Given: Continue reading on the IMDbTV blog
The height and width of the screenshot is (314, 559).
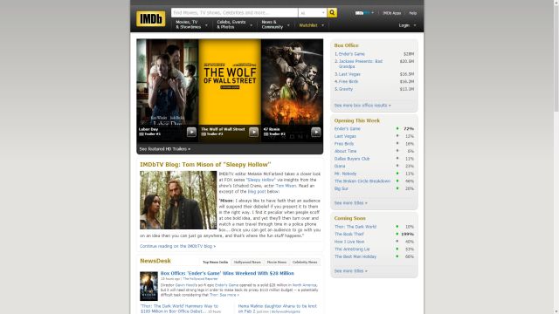Looking at the screenshot, I should click(177, 246).
